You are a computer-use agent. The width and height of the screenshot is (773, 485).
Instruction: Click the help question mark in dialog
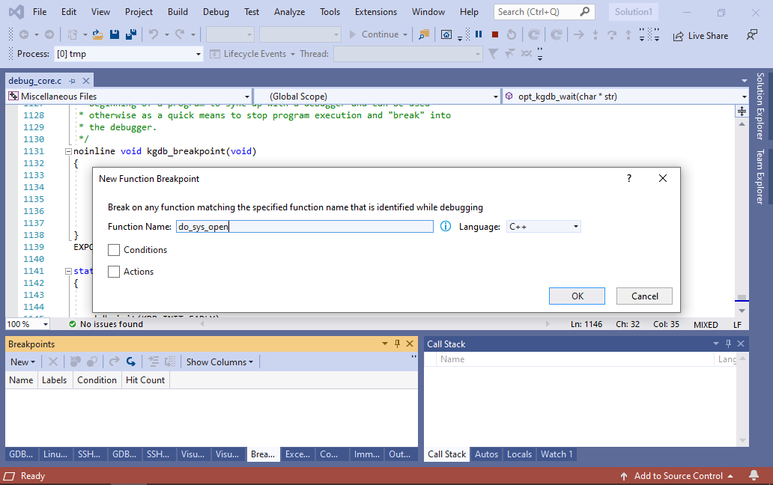click(629, 178)
